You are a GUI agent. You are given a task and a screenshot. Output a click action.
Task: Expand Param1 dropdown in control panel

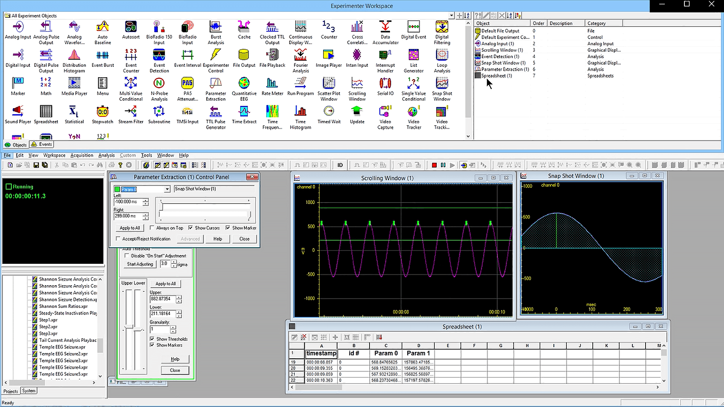(x=167, y=188)
